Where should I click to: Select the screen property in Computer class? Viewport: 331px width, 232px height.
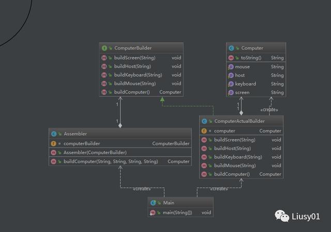tap(243, 92)
